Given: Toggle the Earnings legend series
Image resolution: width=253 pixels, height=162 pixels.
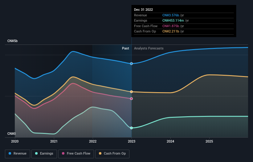Looking at the screenshot, I should 44,154.
